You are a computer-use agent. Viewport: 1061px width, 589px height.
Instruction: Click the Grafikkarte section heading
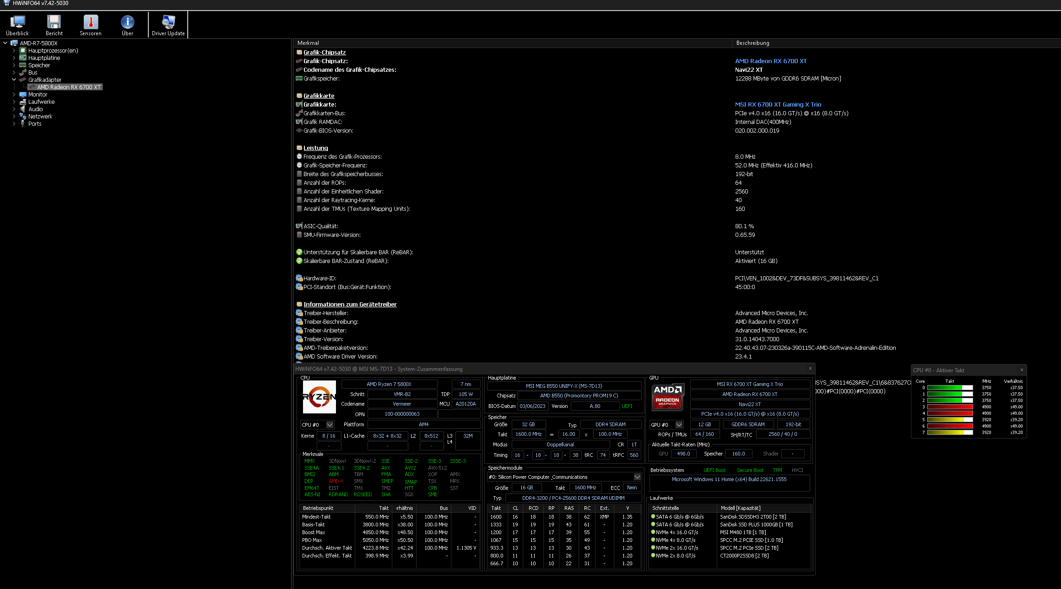319,96
